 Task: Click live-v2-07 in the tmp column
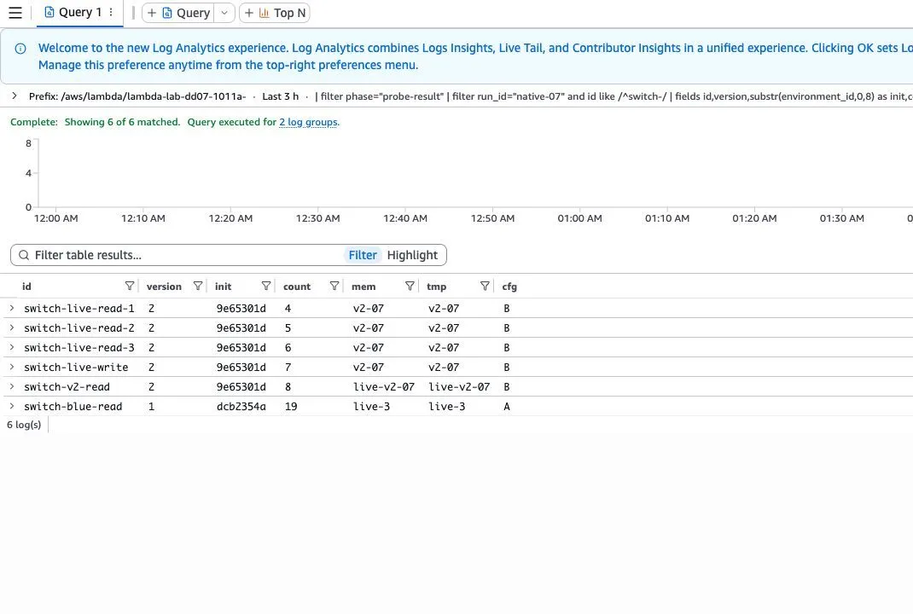459,387
